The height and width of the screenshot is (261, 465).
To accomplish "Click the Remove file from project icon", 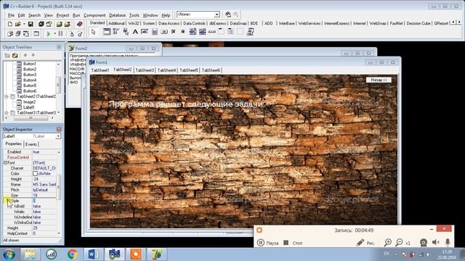I will click(68, 24).
